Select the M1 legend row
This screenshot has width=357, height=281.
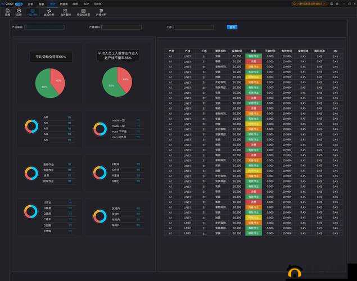pyautogui.click(x=58, y=117)
